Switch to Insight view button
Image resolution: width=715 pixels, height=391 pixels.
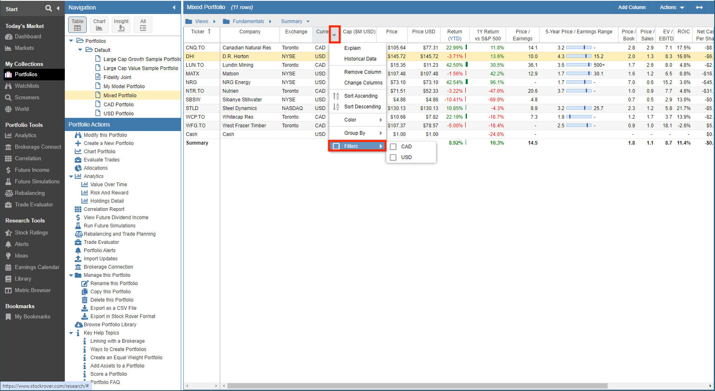121,25
